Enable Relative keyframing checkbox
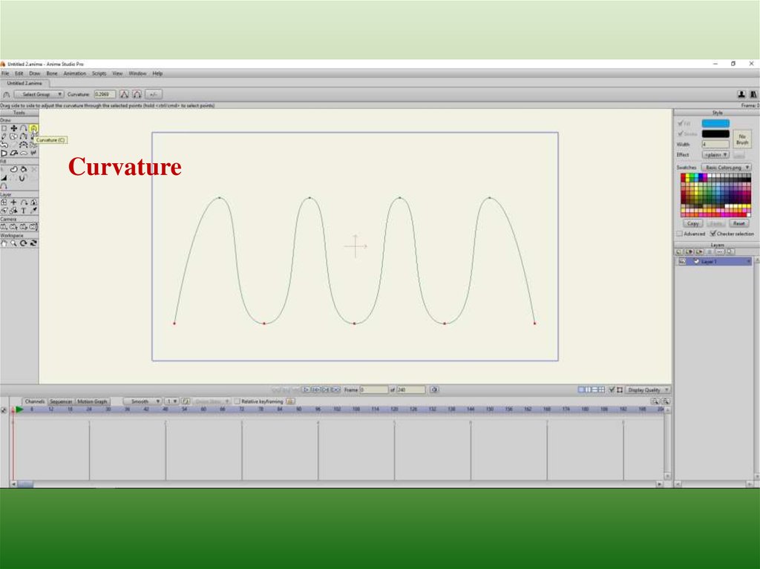Screen dimensions: 760x569 click(237, 401)
